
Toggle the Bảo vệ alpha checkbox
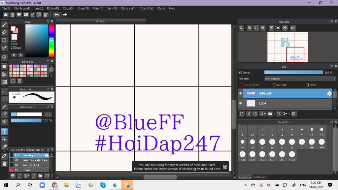point(241,85)
